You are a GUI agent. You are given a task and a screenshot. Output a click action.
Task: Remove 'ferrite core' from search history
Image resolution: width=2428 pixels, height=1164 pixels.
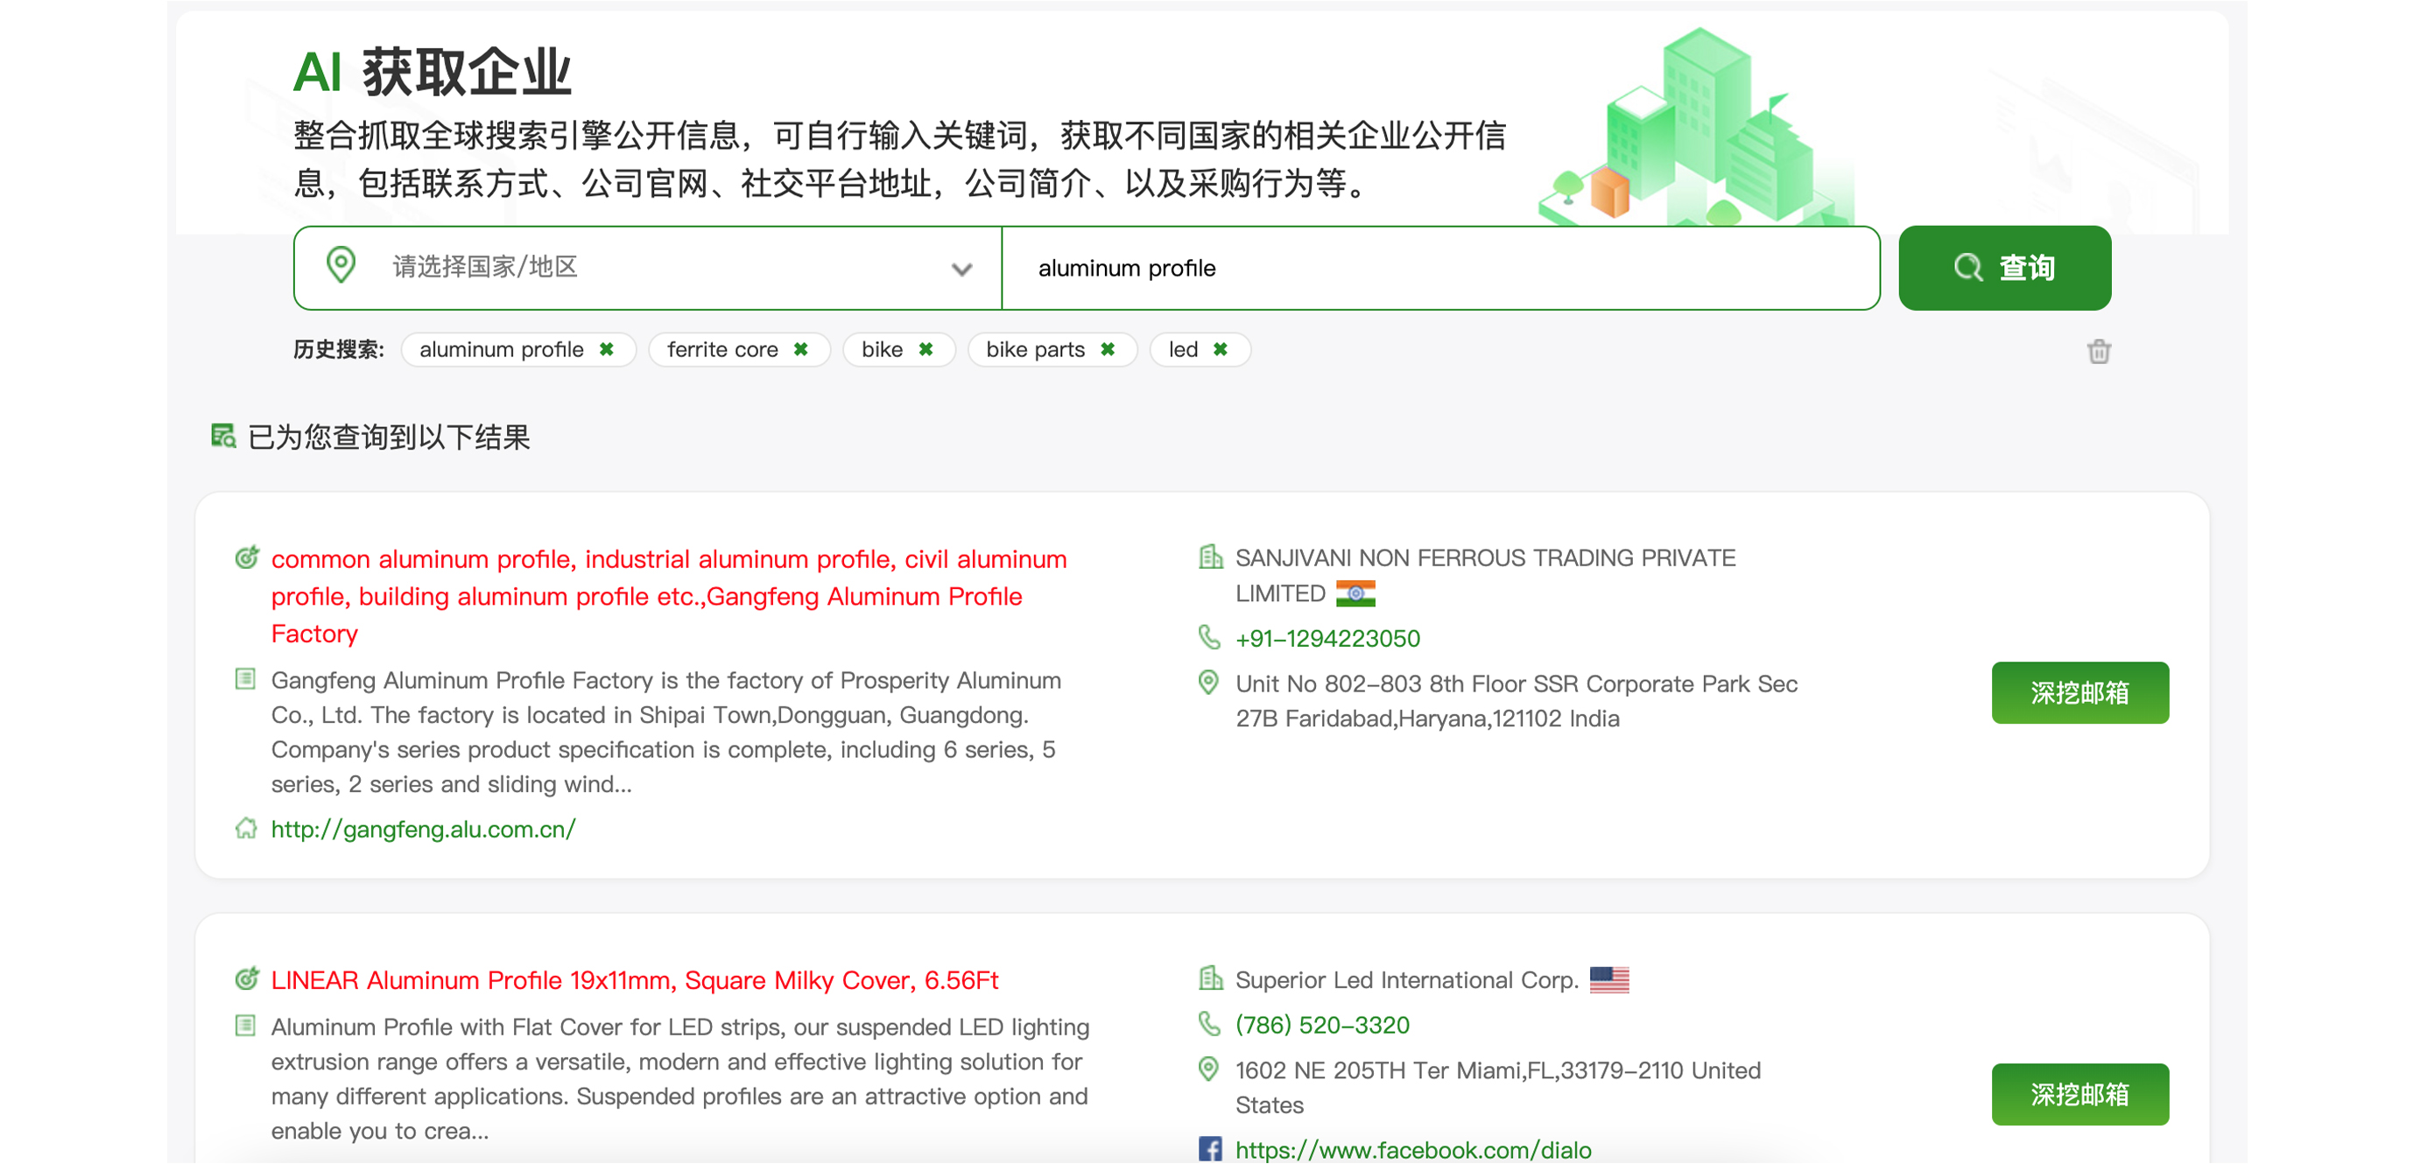pyautogui.click(x=801, y=349)
